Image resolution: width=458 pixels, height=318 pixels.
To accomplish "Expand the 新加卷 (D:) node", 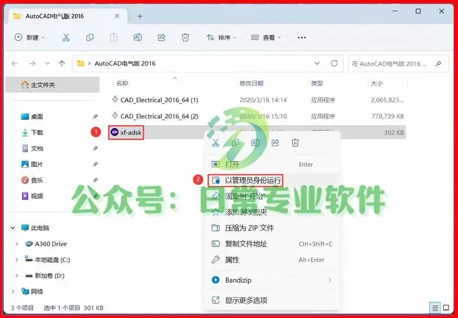I will pyautogui.click(x=17, y=276).
